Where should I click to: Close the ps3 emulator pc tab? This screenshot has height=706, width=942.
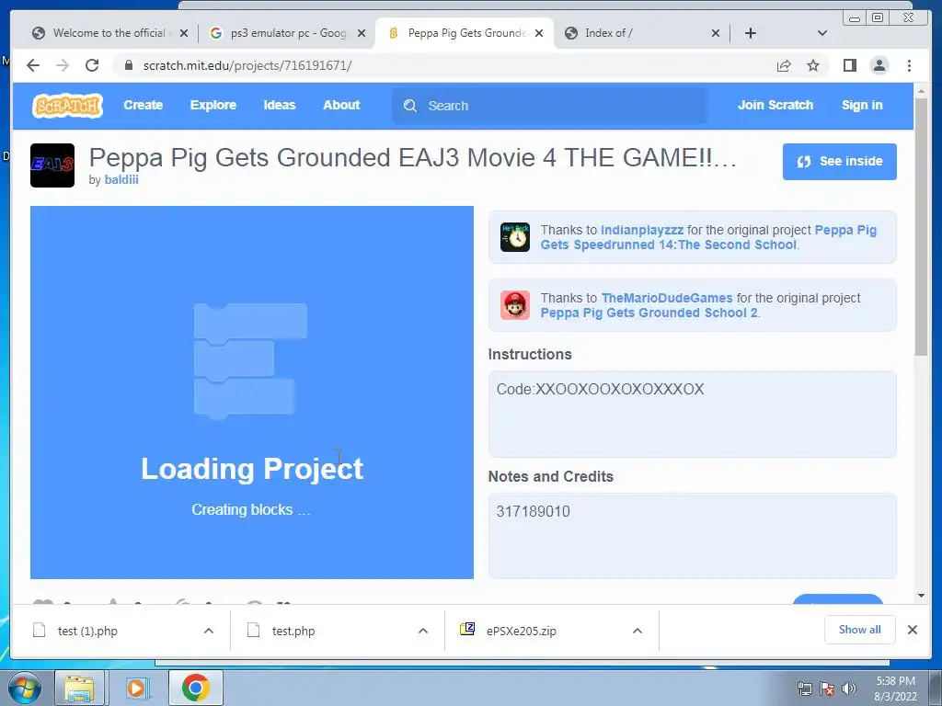tap(361, 34)
